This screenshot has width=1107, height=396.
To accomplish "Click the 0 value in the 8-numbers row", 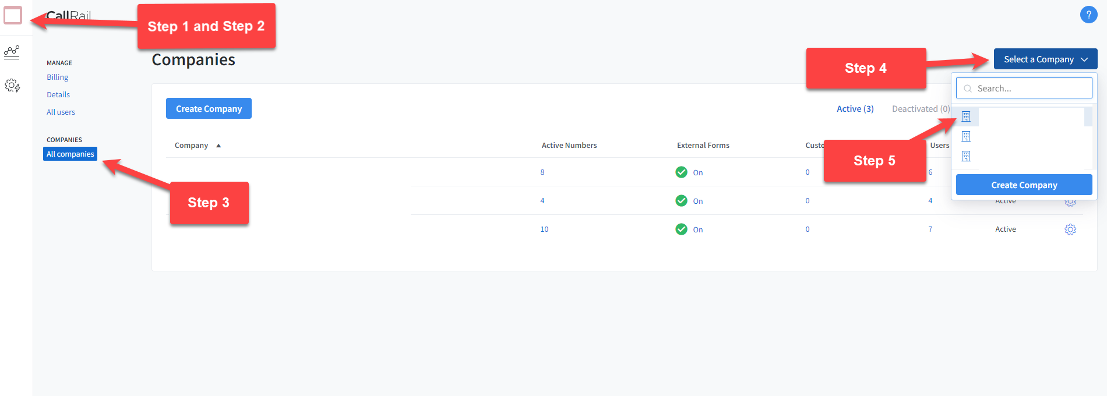I will pos(808,172).
